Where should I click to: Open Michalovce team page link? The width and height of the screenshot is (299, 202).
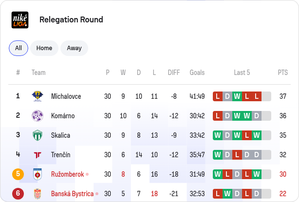pos(66,96)
